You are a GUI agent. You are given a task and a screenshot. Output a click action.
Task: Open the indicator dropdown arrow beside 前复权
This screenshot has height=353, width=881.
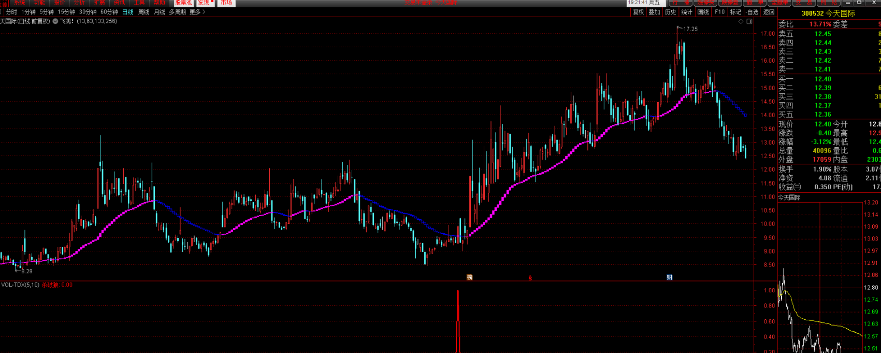(x=55, y=21)
